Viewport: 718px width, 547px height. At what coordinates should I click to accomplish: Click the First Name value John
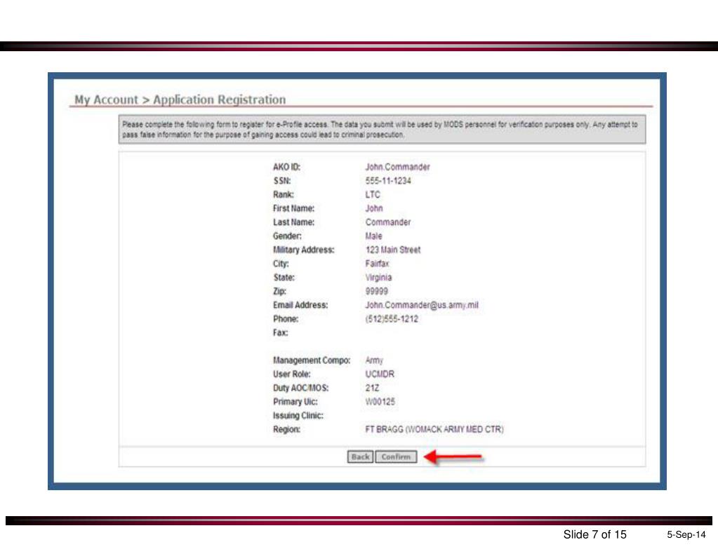click(x=373, y=208)
